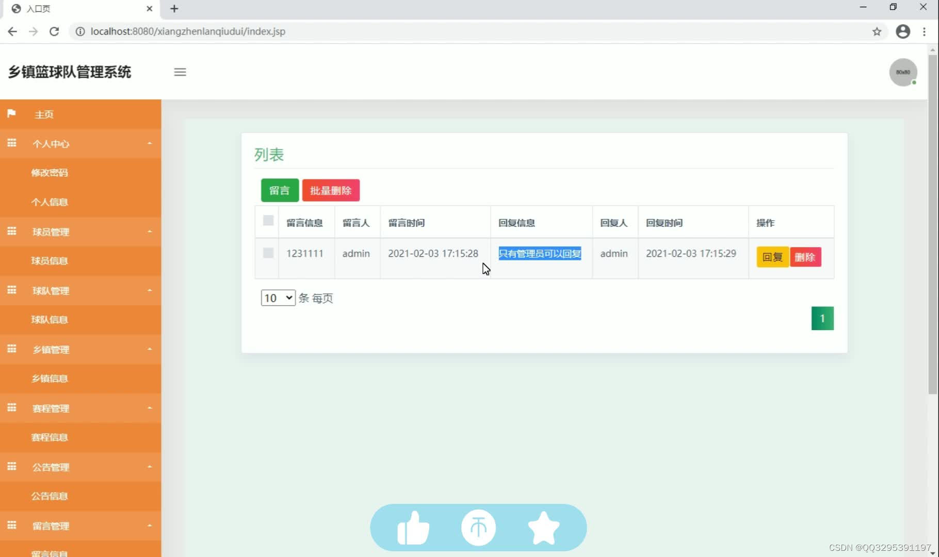Click the flag icon beside 主页
The image size is (939, 557).
click(11, 113)
